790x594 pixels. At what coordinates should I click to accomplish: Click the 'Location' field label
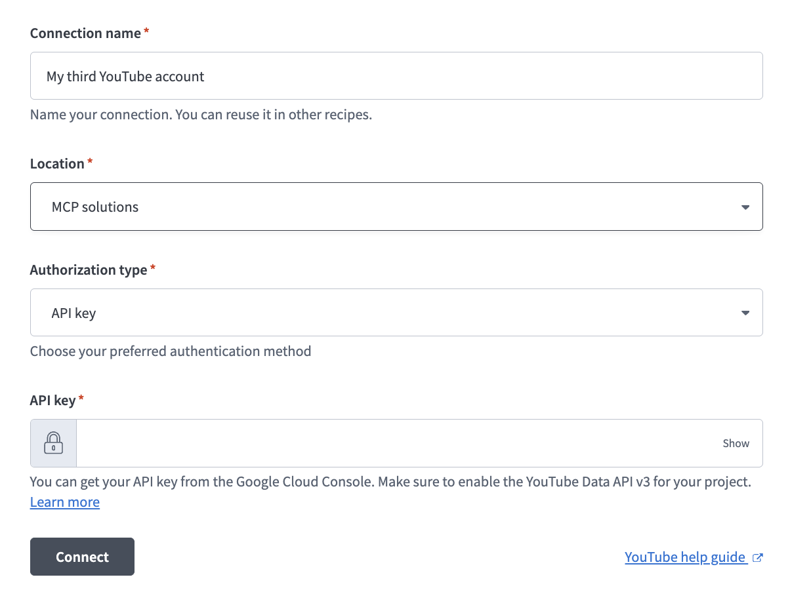(x=57, y=164)
